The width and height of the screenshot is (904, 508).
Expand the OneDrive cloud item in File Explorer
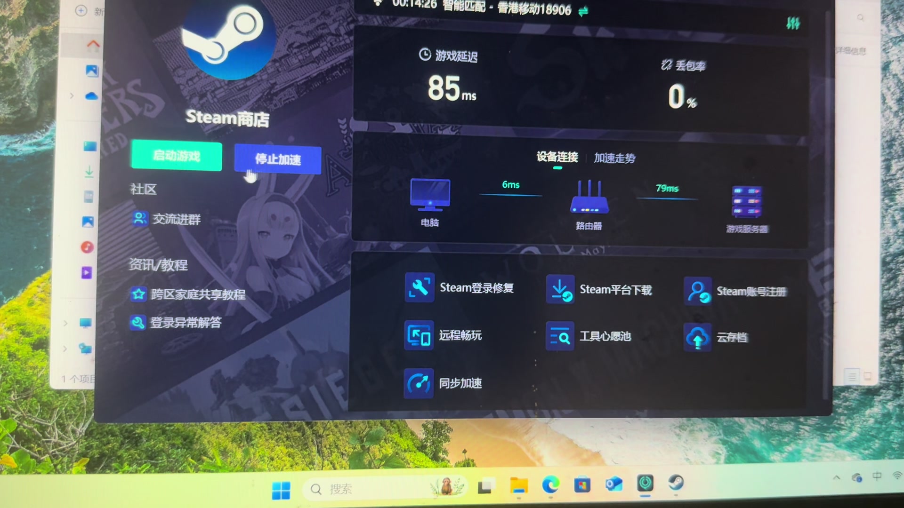click(72, 95)
